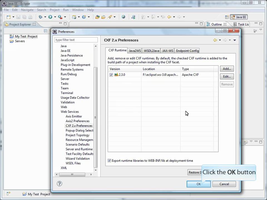The height and width of the screenshot is (200, 267).
Task: Click the Add... runtime button
Action: pos(227,69)
